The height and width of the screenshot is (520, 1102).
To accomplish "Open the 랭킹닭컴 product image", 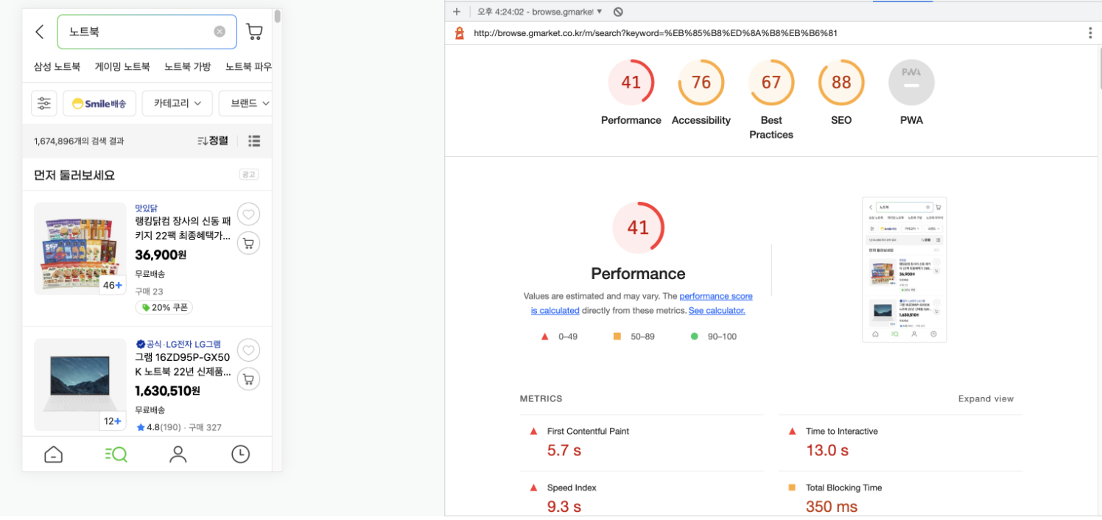I will (80, 249).
